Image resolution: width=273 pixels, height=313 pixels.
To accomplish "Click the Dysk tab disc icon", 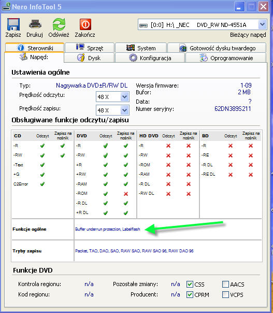I will click(x=81, y=58).
